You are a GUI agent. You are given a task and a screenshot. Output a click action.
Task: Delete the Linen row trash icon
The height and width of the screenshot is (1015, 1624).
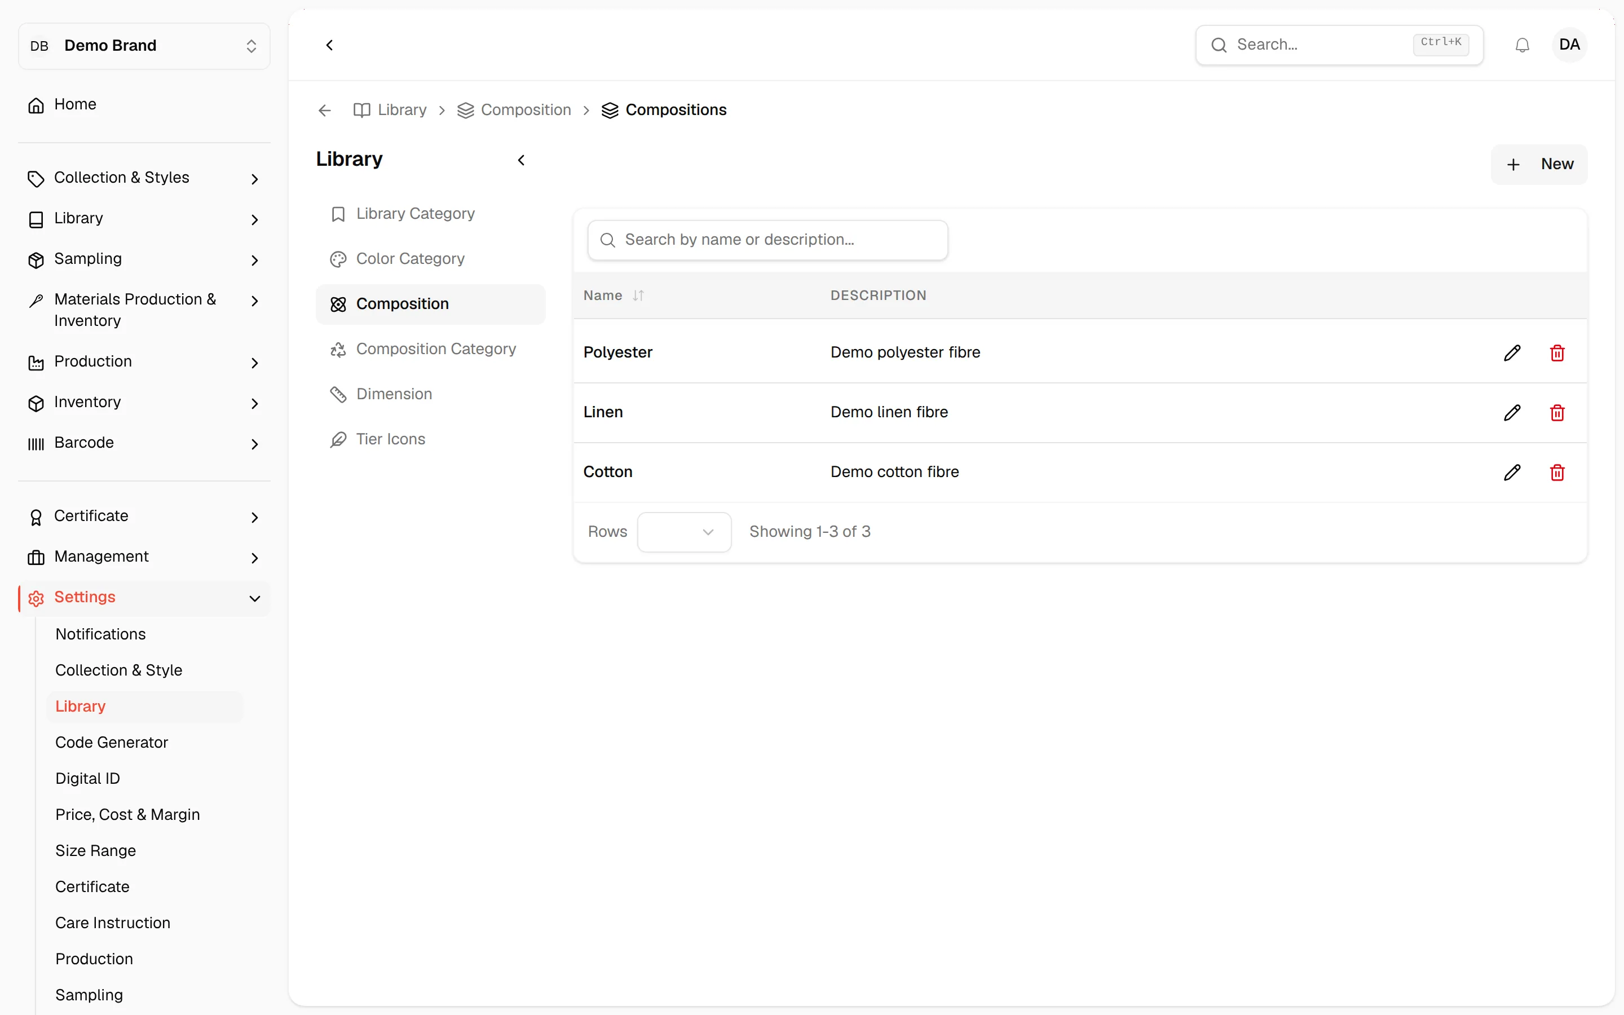[x=1557, y=412]
